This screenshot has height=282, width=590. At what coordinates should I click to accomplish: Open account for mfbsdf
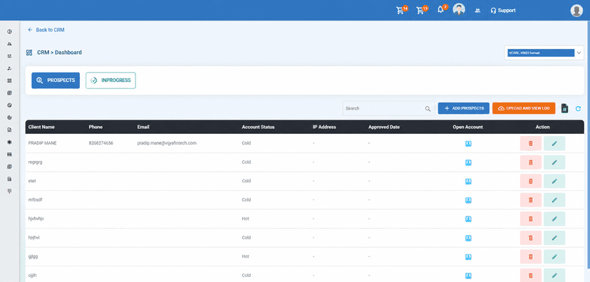click(x=468, y=200)
